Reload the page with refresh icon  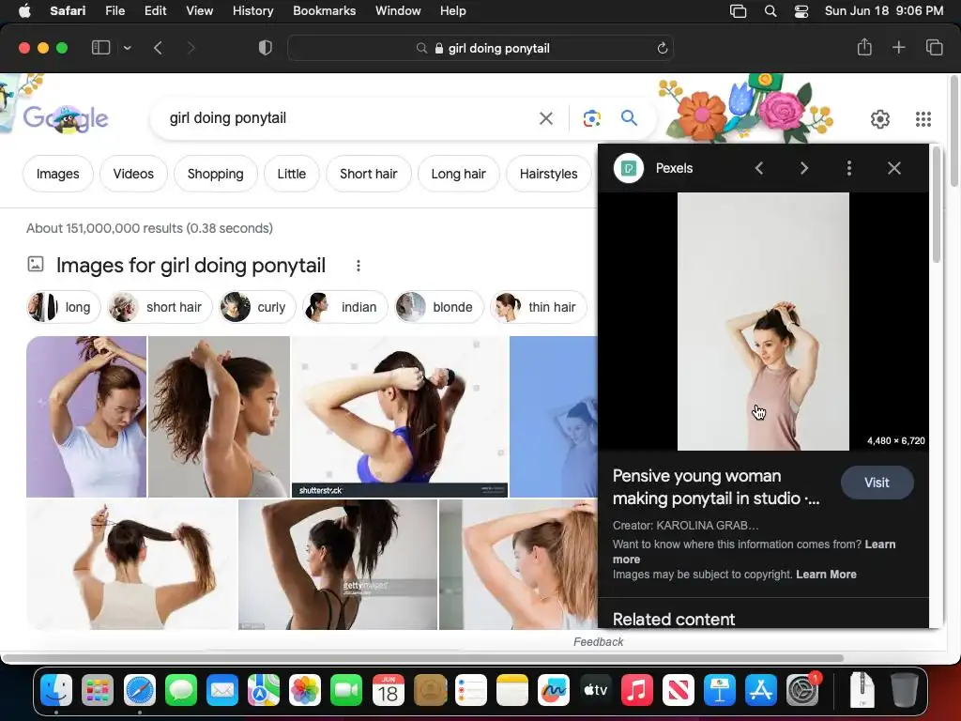[x=662, y=48]
